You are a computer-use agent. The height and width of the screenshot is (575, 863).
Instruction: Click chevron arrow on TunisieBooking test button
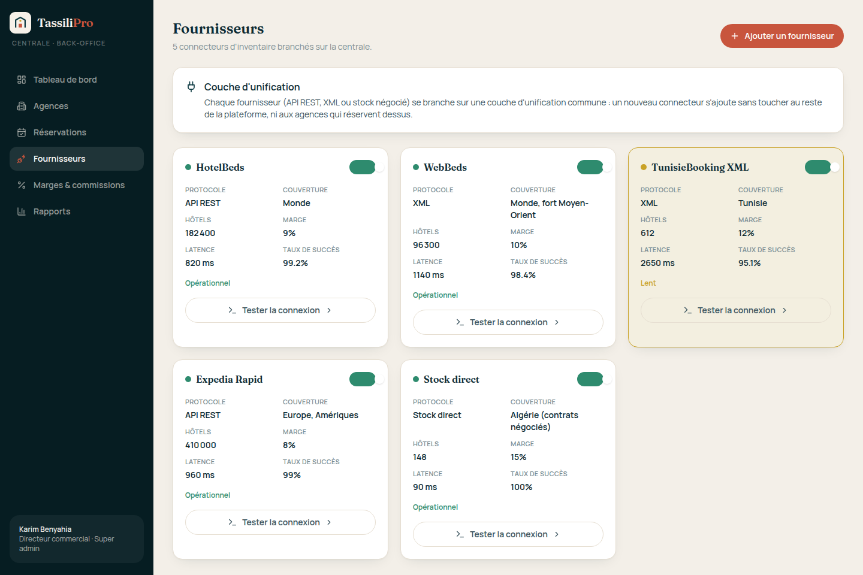coord(784,310)
